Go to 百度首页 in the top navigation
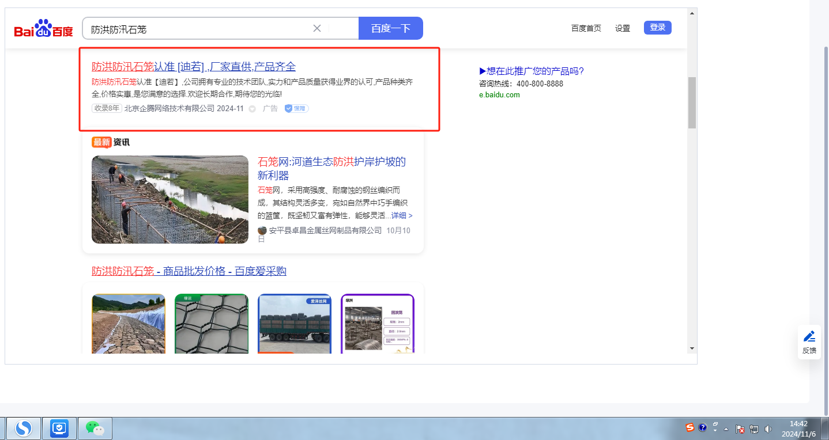The height and width of the screenshot is (440, 829). click(x=586, y=28)
